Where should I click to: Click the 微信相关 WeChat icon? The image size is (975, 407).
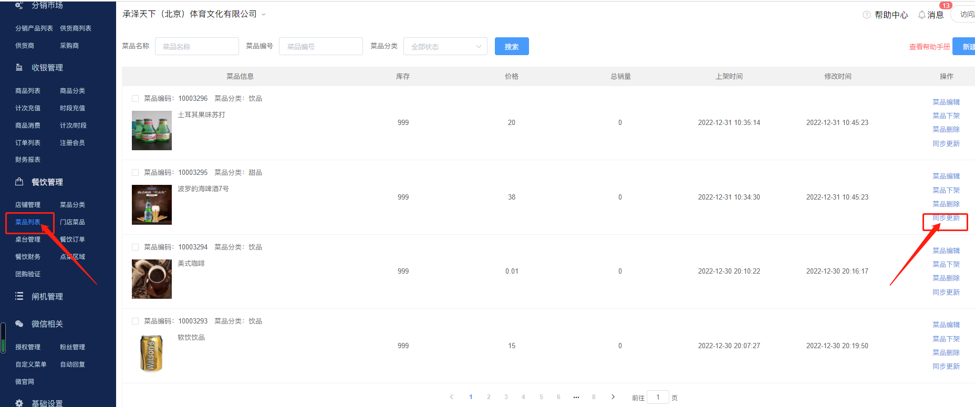(x=19, y=323)
